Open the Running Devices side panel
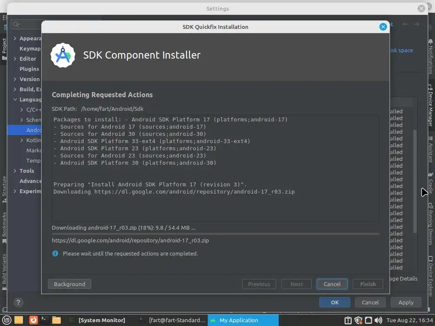Screen dimensions: 435x326 (x=430, y=224)
